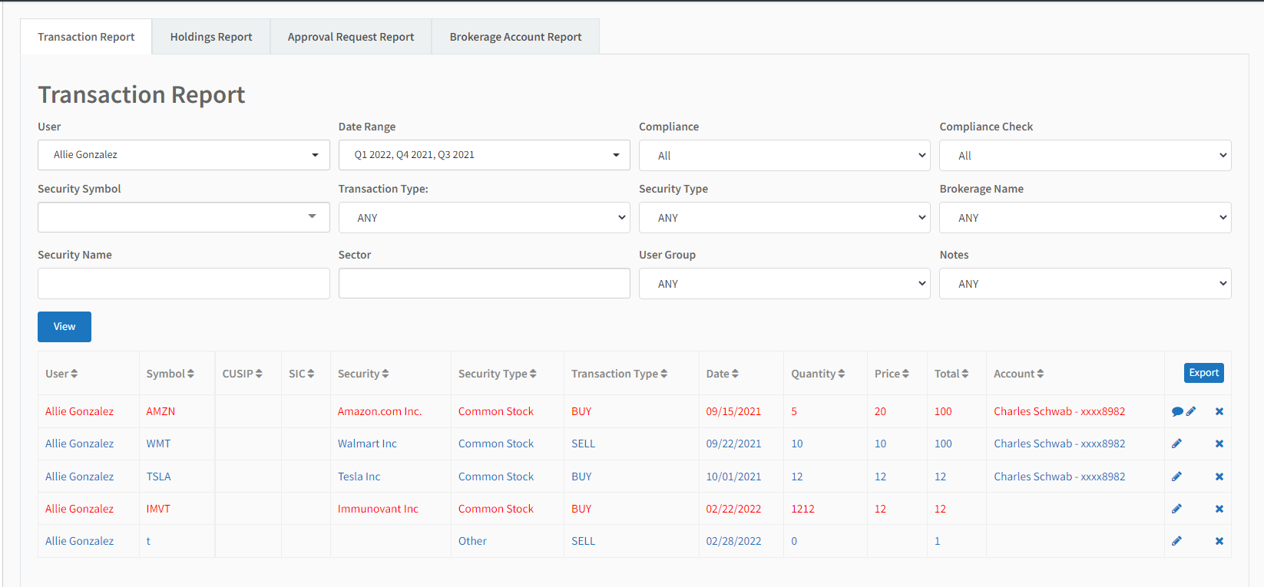This screenshot has height=587, width=1264.
Task: Expand the Date Range dropdown
Action: pos(484,155)
